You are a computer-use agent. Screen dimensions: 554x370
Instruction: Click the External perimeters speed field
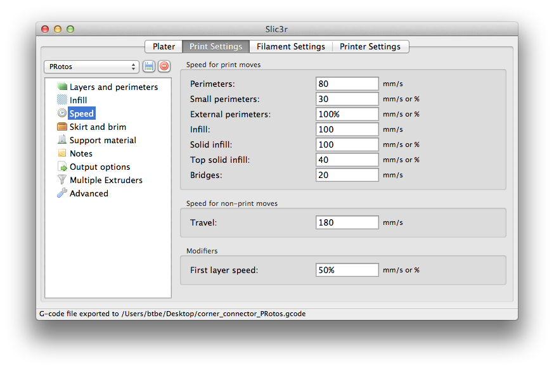coord(347,114)
